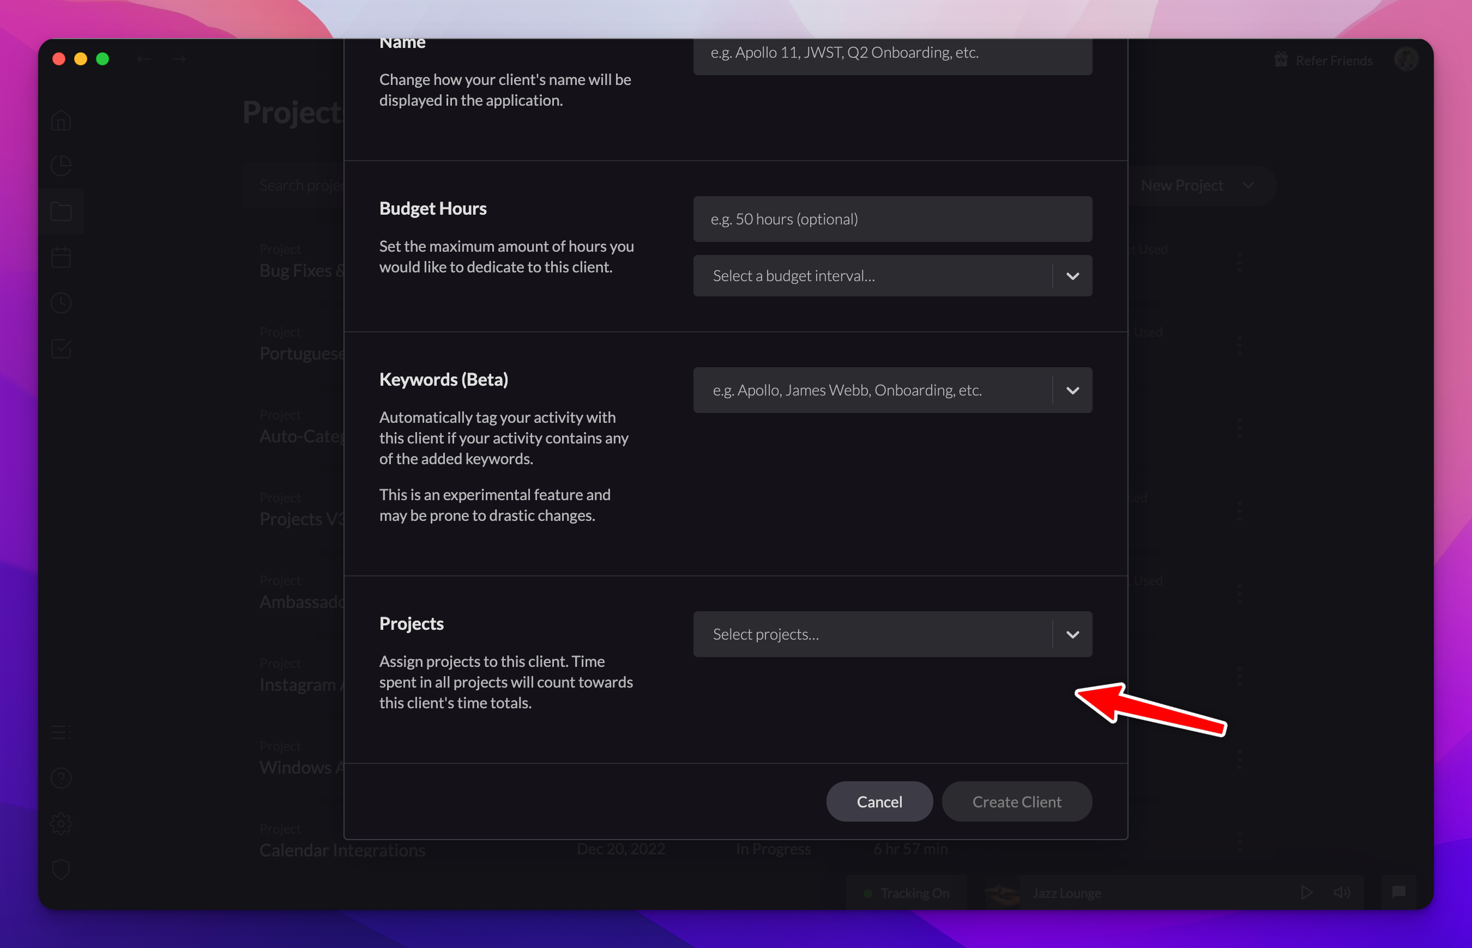Play the Jazz Lounge music
Screen dimensions: 1472x948
[x=1306, y=892]
